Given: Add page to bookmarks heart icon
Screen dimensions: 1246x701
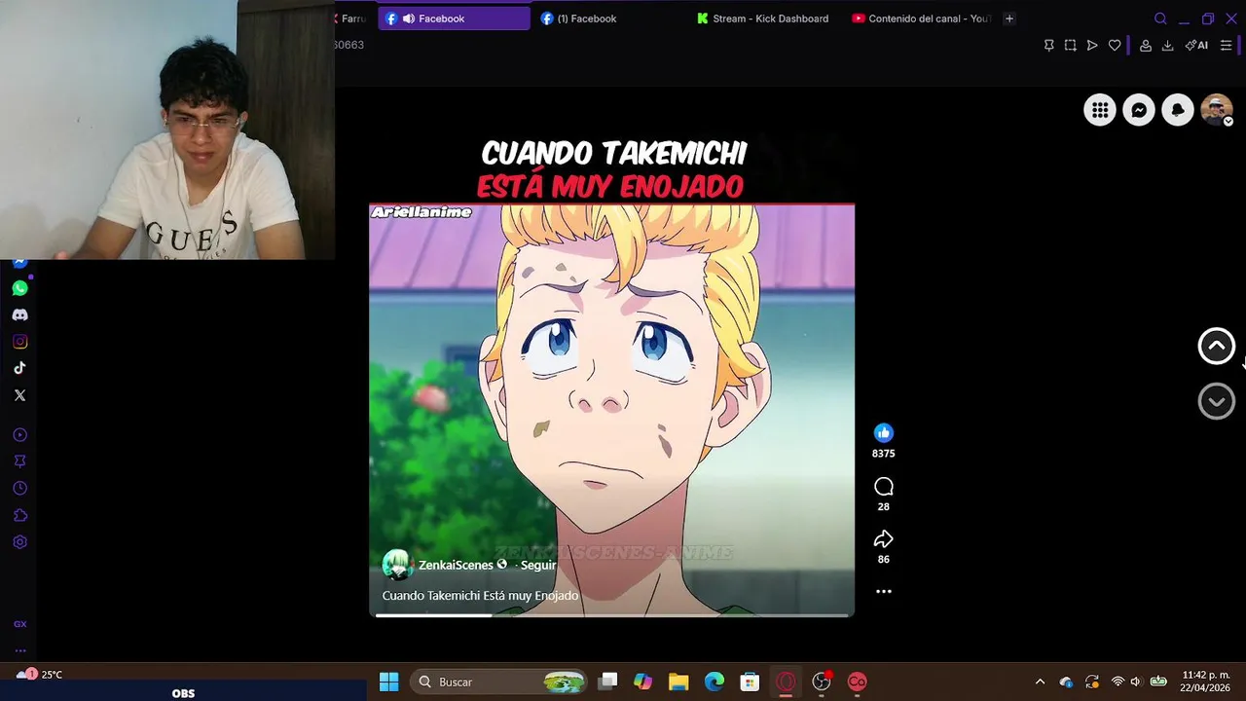Looking at the screenshot, I should click(x=1115, y=45).
